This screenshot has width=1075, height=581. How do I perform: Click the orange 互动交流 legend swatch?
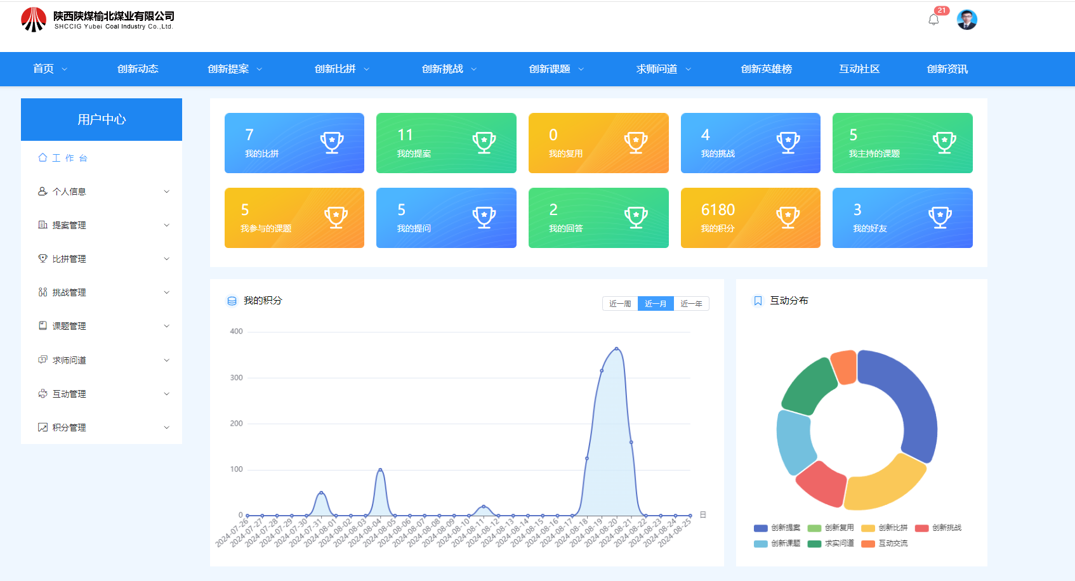tap(868, 544)
